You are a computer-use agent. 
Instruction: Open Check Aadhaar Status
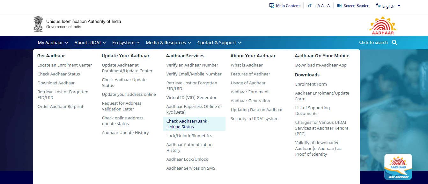coord(59,74)
